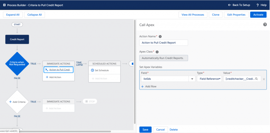Click the disabled STOP node
The image size is (270, 133).
coord(90,101)
